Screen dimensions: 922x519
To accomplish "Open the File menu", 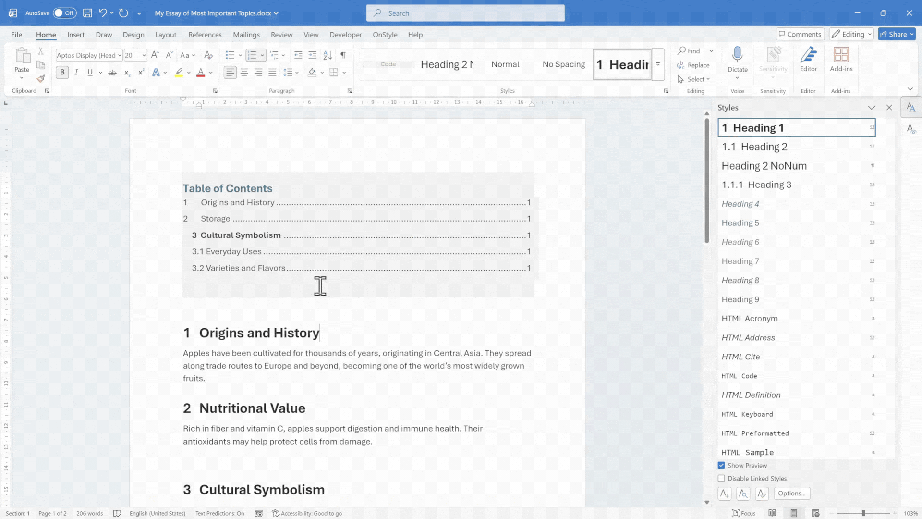I will [16, 35].
